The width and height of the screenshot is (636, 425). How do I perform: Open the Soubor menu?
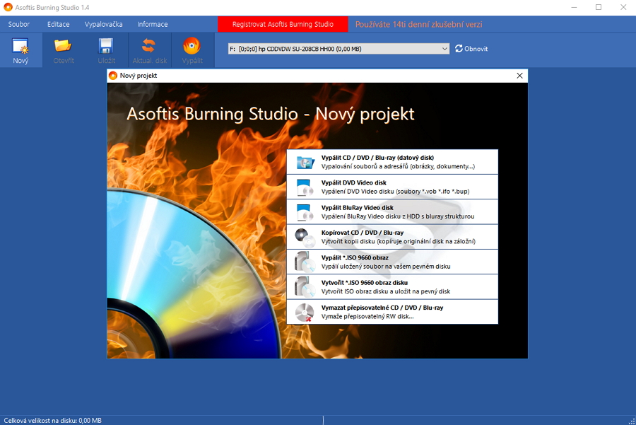click(x=18, y=24)
